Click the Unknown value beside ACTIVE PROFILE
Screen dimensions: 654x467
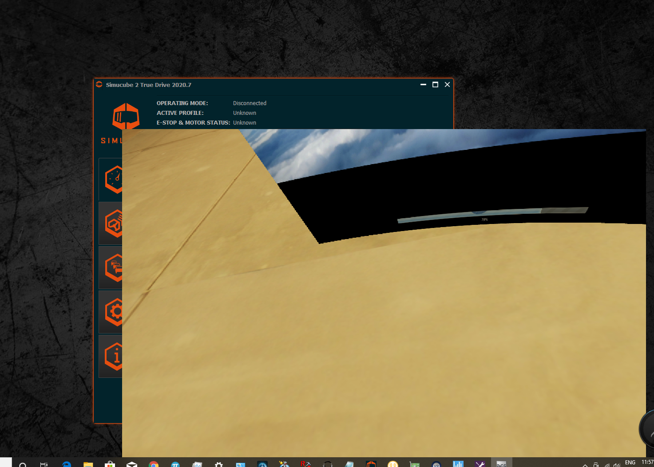click(x=245, y=113)
